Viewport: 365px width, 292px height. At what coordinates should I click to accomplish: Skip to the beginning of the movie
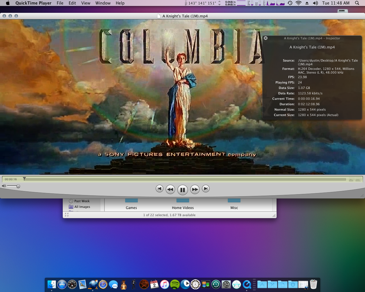pos(159,188)
